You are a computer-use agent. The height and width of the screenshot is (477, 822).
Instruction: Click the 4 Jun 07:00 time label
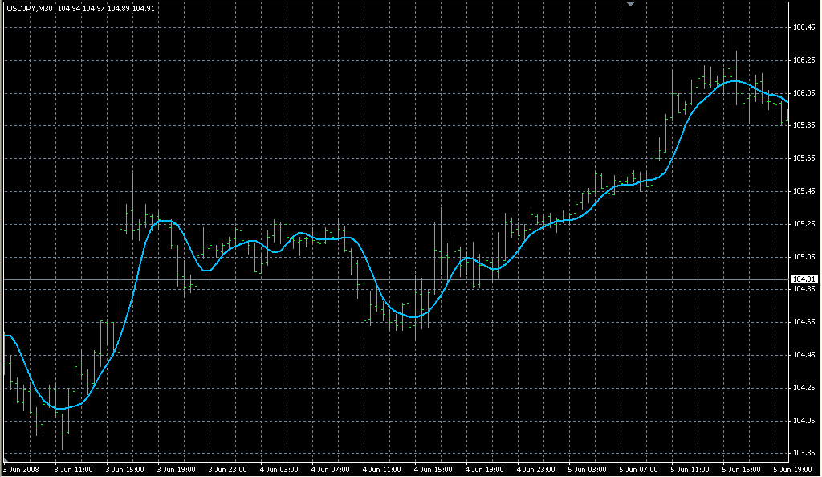332,469
